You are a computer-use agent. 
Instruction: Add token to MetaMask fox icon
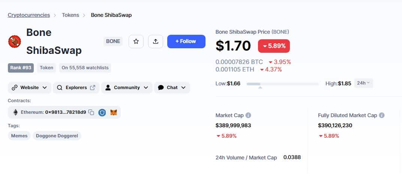tap(114, 112)
